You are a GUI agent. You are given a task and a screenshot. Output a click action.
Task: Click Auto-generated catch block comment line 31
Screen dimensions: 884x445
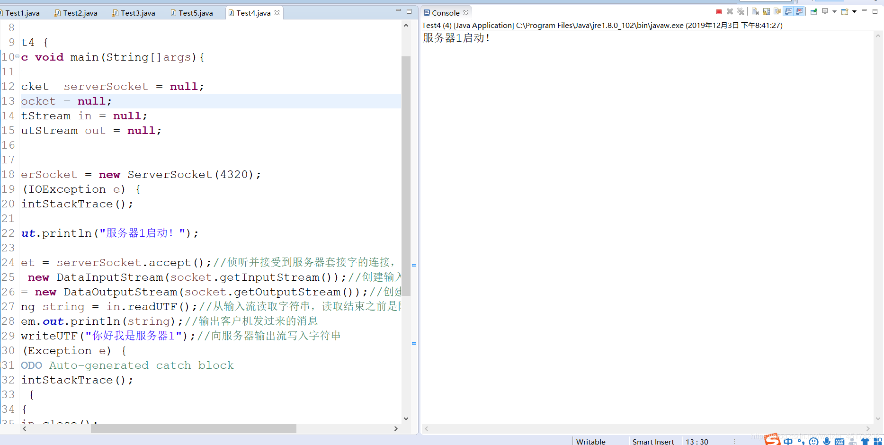[x=127, y=365]
